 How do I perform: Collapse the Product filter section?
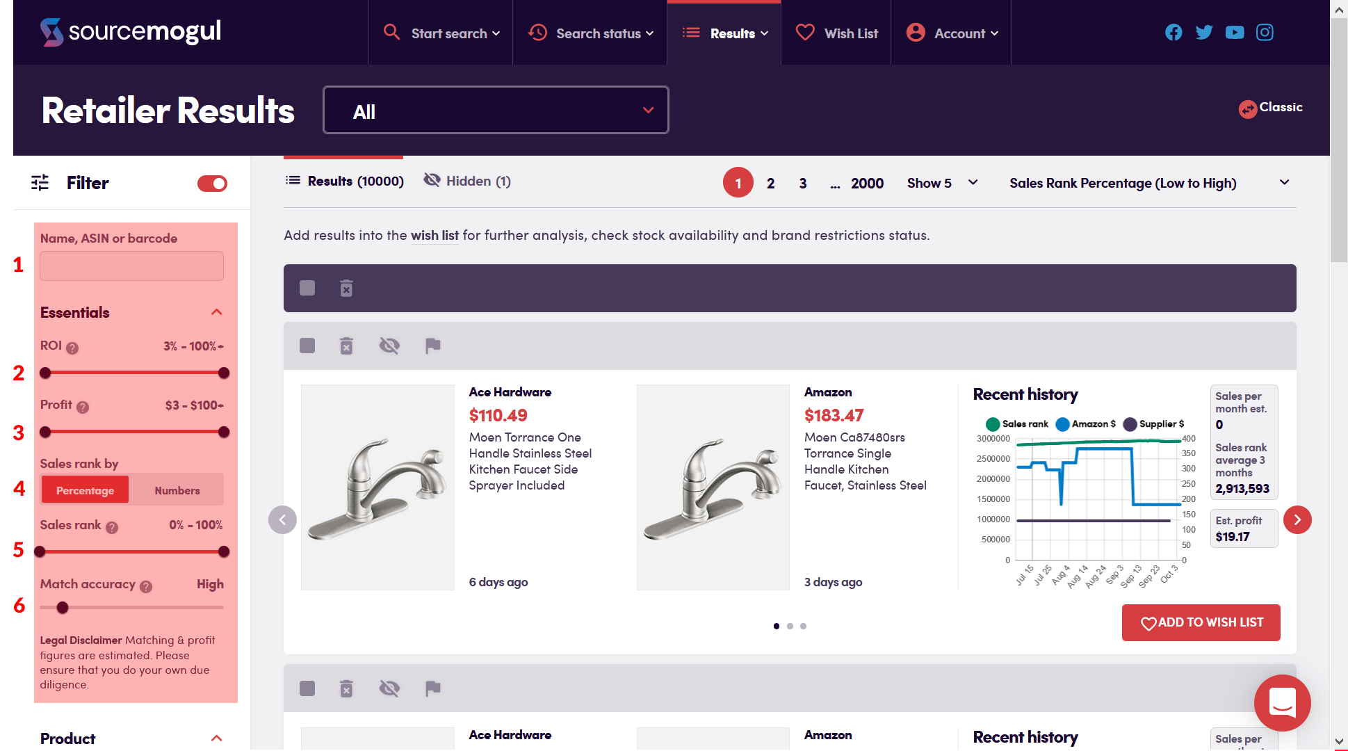(216, 738)
